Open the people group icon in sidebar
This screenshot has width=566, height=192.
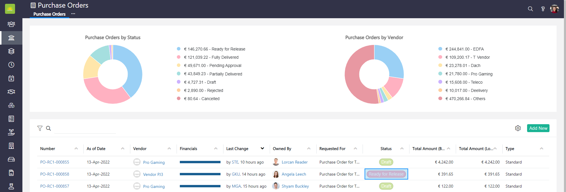pos(11,24)
